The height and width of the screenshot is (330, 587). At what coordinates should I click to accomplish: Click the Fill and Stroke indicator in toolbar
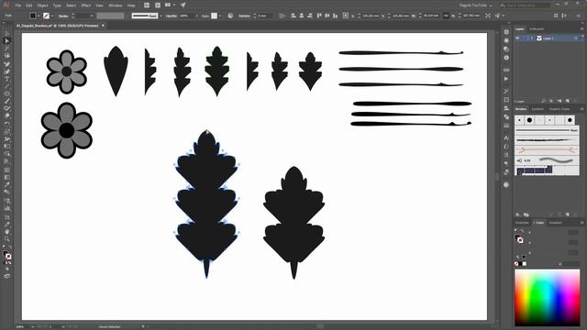pyautogui.click(x=7, y=255)
